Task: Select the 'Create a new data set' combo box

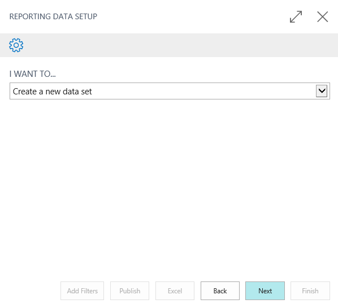Action: [x=170, y=91]
